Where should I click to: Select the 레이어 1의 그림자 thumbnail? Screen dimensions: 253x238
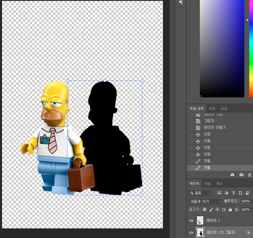point(200,232)
